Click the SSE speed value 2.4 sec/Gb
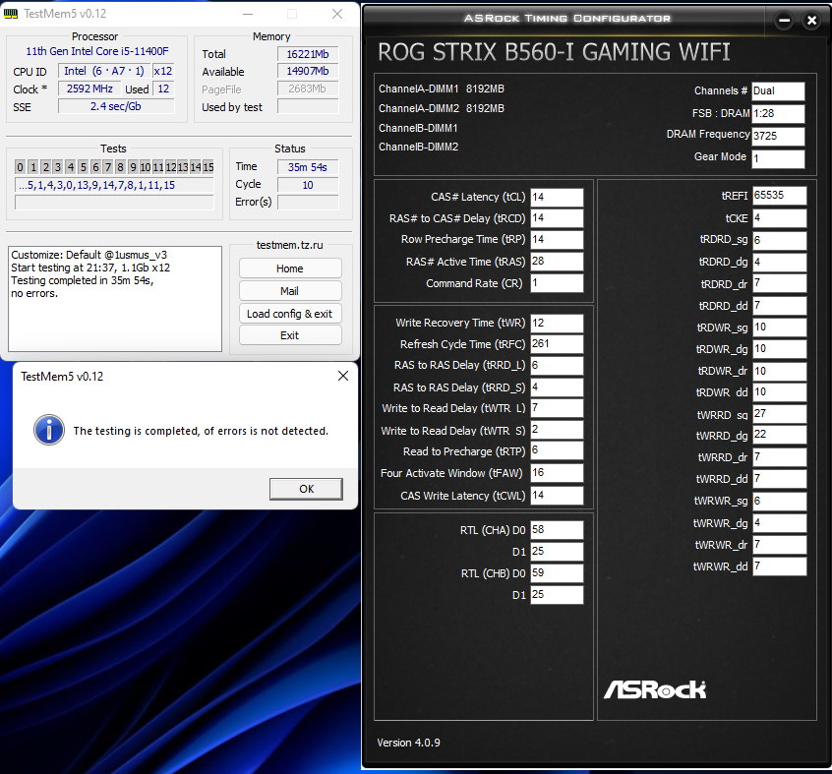832x774 pixels. click(116, 106)
